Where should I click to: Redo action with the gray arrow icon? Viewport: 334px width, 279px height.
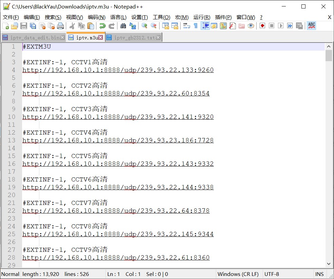(x=111, y=26)
